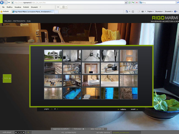
Task: Click the compatibility view icon
Action: pyautogui.click(x=129, y=2)
